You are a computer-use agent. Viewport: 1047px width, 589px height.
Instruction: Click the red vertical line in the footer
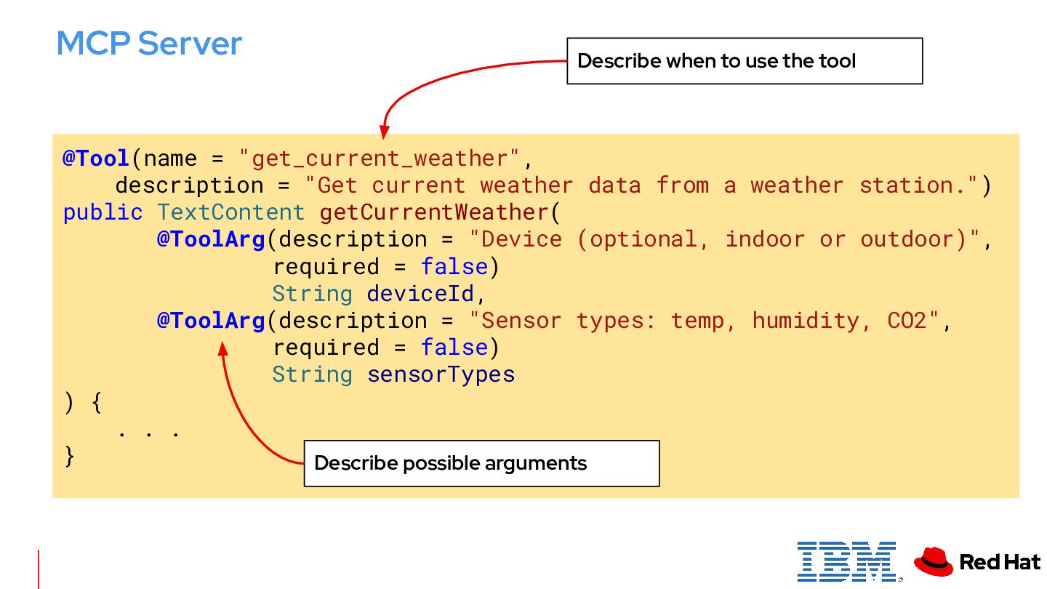[x=39, y=569]
